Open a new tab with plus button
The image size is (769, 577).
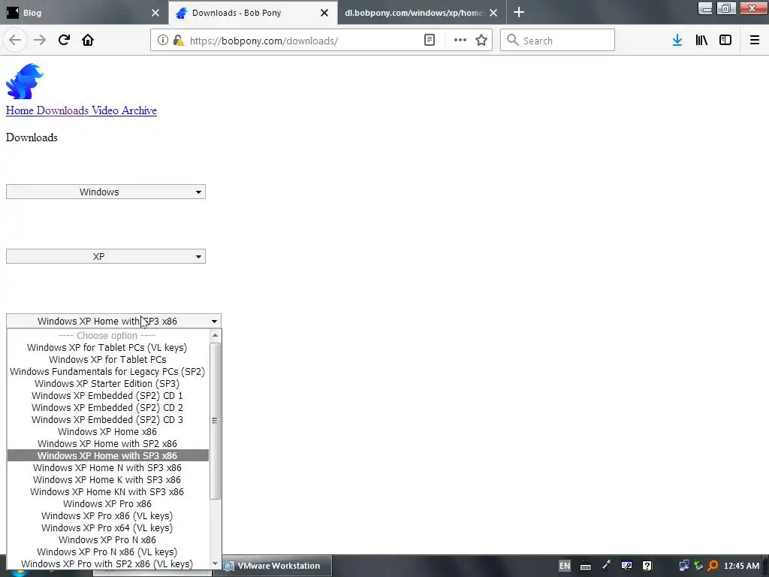point(519,12)
